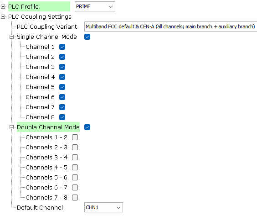Image resolution: width=257 pixels, height=216 pixels.
Task: Expand the PLC Profile tree node
Action: [x=3, y=6]
